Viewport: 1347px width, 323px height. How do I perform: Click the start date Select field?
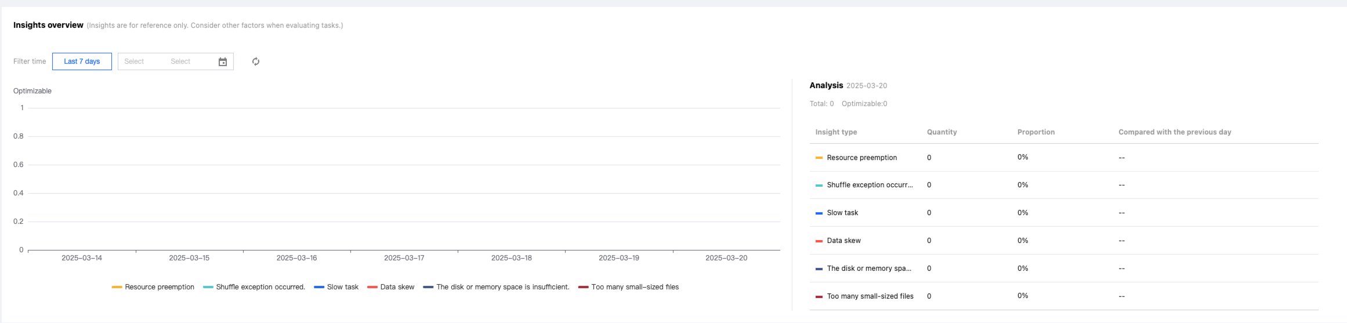[134, 61]
